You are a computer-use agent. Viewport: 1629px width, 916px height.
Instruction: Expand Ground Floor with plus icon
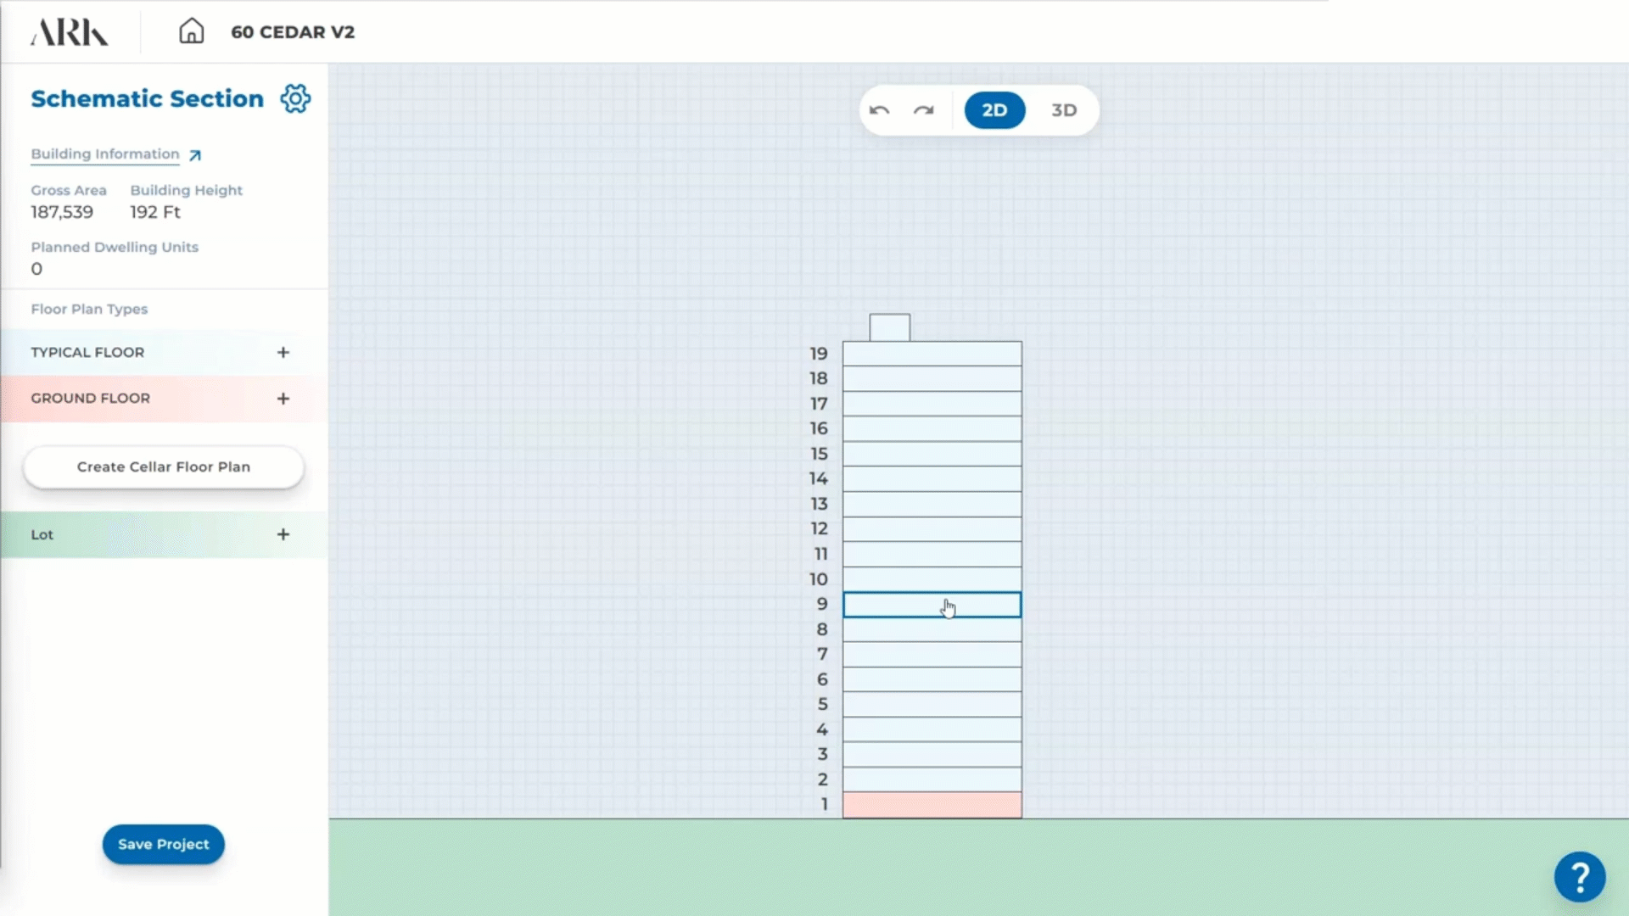pyautogui.click(x=283, y=399)
